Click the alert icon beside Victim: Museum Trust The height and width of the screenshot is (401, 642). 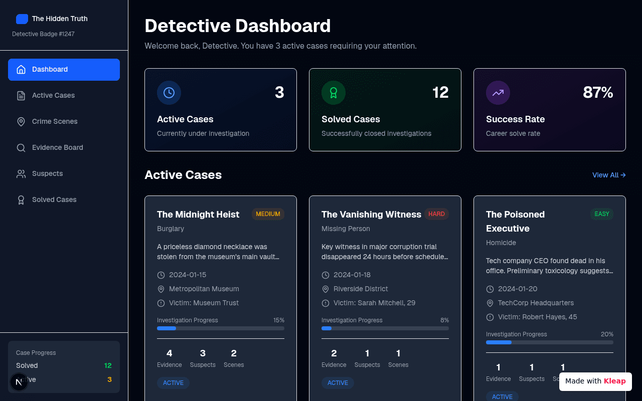[x=161, y=303]
